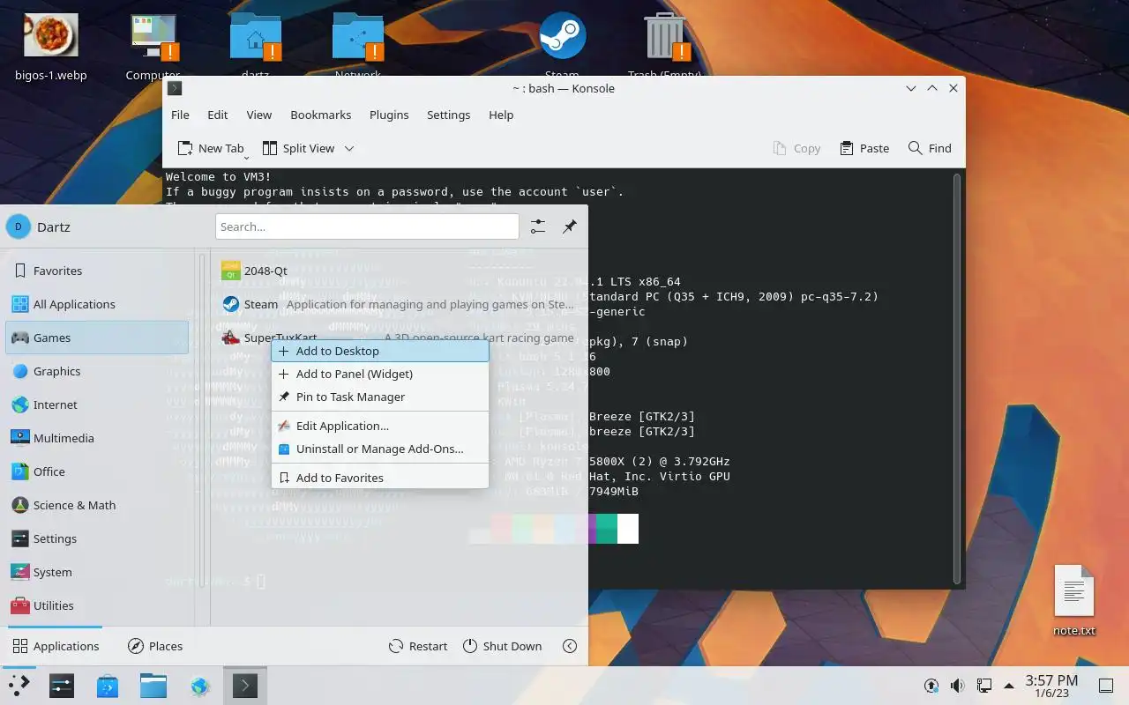Open the Plugins menu in Konsole
Image resolution: width=1129 pixels, height=705 pixels.
(x=389, y=115)
